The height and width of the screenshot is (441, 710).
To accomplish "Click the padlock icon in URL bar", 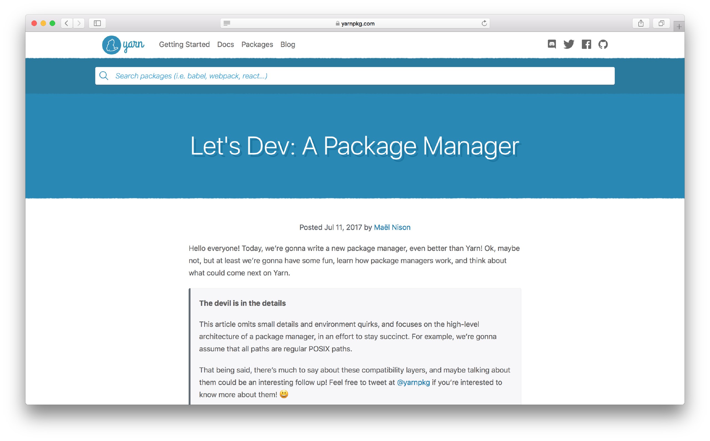I will coord(338,23).
